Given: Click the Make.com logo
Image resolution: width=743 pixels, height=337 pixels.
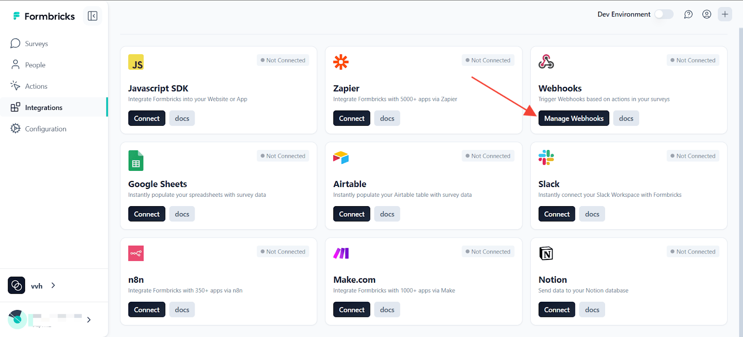Looking at the screenshot, I should coord(341,253).
